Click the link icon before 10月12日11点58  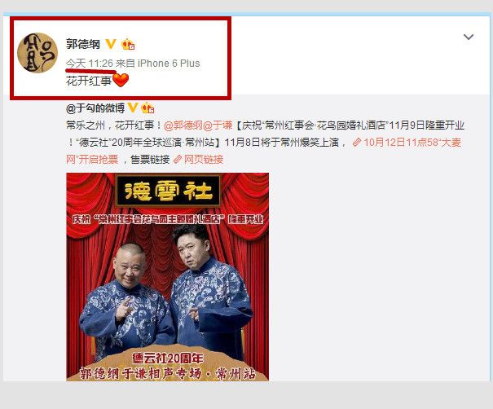[357, 143]
